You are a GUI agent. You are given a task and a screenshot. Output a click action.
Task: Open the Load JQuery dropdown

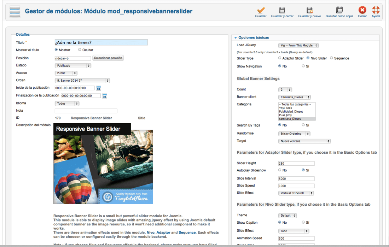[x=298, y=45]
